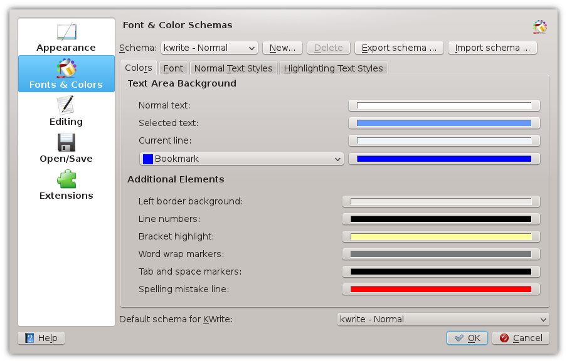Change the Selected text color swatch
The width and height of the screenshot is (567, 363).
(x=444, y=124)
